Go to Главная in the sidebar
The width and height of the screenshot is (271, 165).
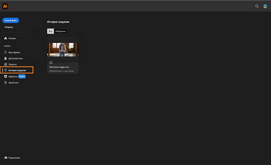pyautogui.click(x=12, y=38)
